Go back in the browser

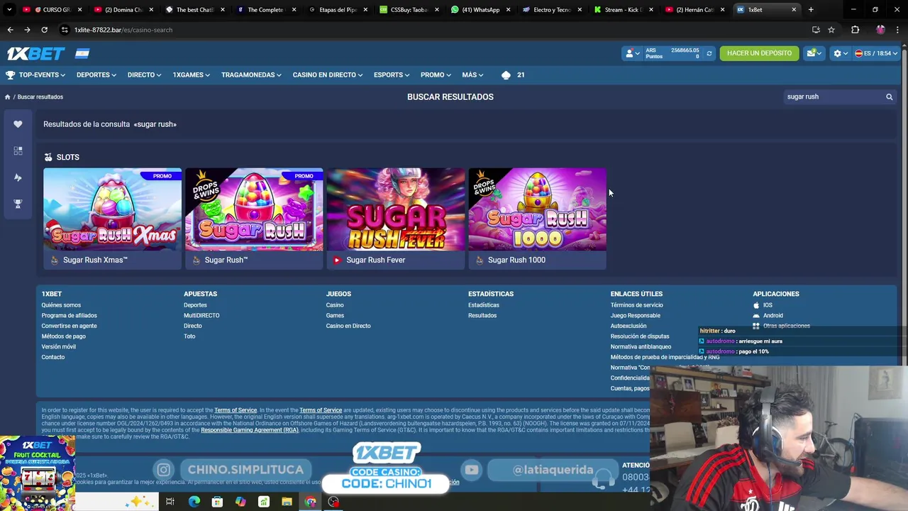click(10, 30)
